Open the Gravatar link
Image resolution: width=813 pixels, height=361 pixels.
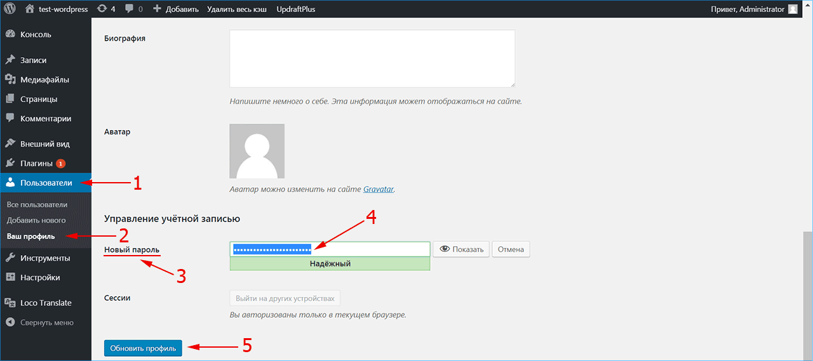[x=379, y=189]
